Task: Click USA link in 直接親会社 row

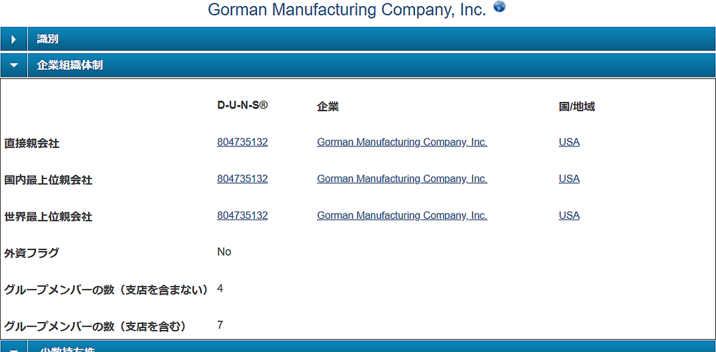Action: point(569,142)
